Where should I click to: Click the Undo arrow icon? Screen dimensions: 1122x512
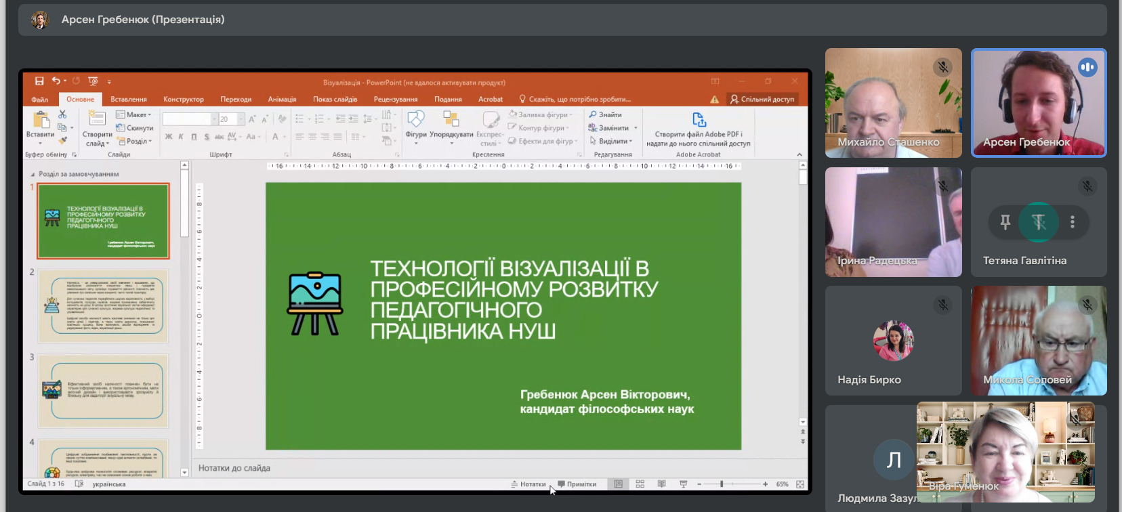coord(56,81)
